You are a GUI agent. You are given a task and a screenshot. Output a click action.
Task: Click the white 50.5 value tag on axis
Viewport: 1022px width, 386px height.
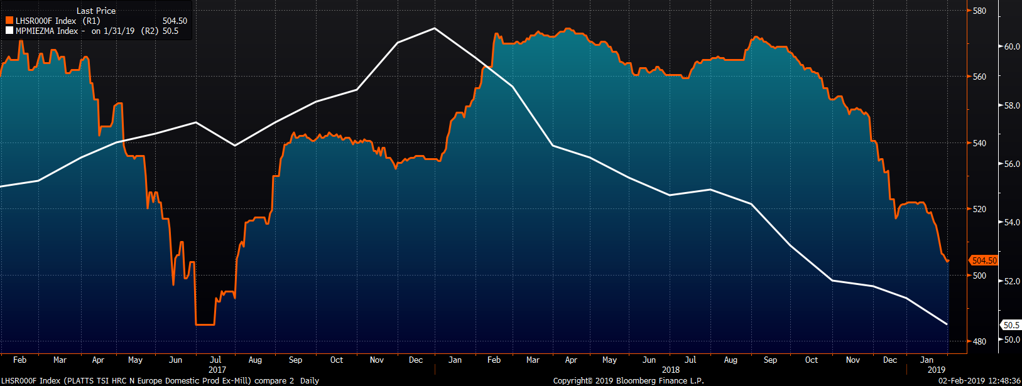coord(1011,325)
